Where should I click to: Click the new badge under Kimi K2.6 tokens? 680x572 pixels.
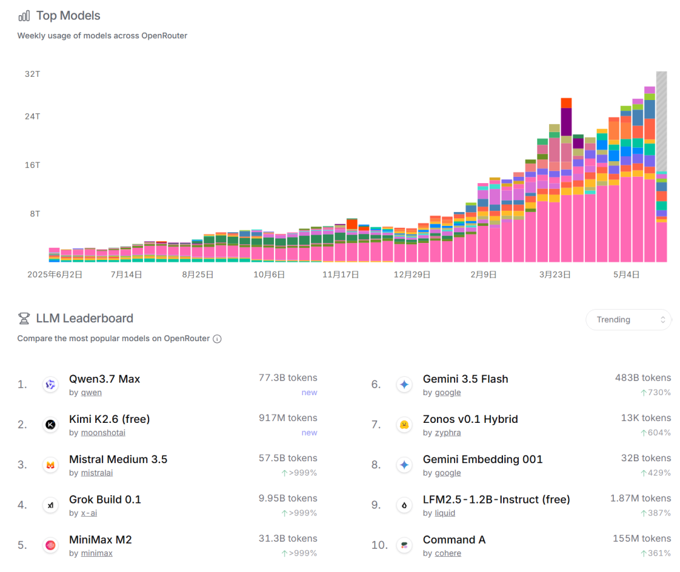coord(309,433)
